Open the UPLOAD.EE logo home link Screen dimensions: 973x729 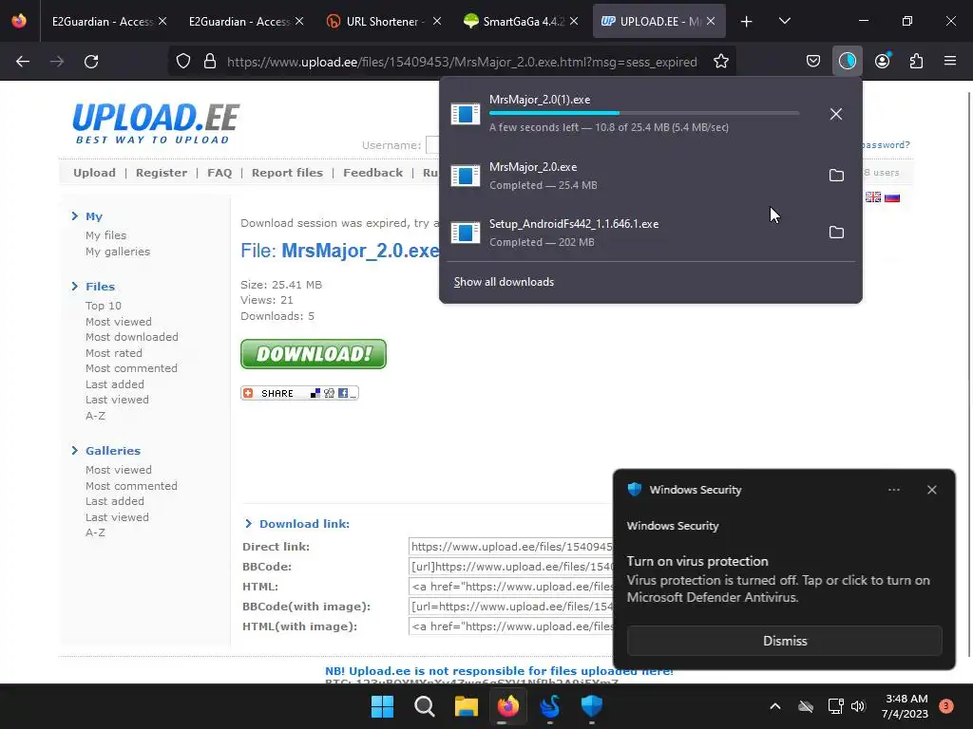click(156, 123)
